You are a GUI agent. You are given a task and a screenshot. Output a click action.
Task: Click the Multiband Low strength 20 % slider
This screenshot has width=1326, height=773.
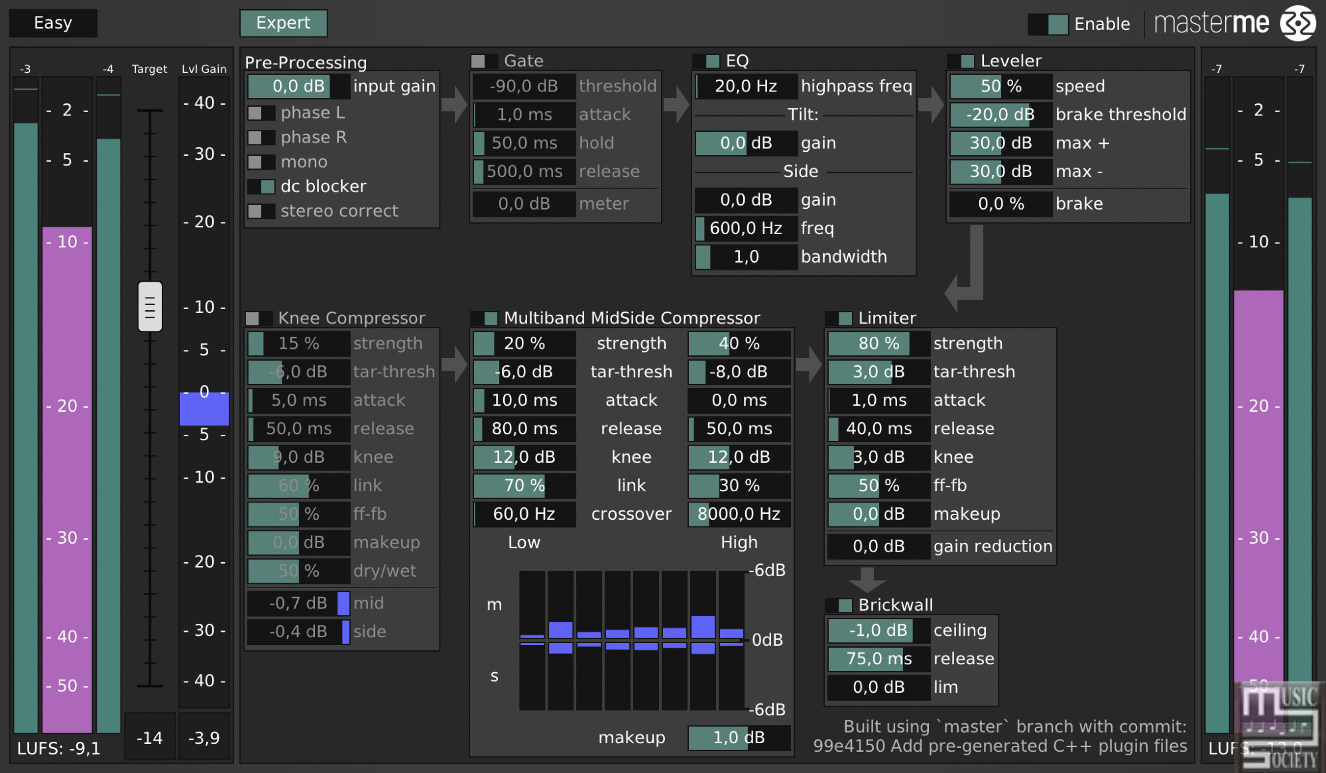point(524,343)
